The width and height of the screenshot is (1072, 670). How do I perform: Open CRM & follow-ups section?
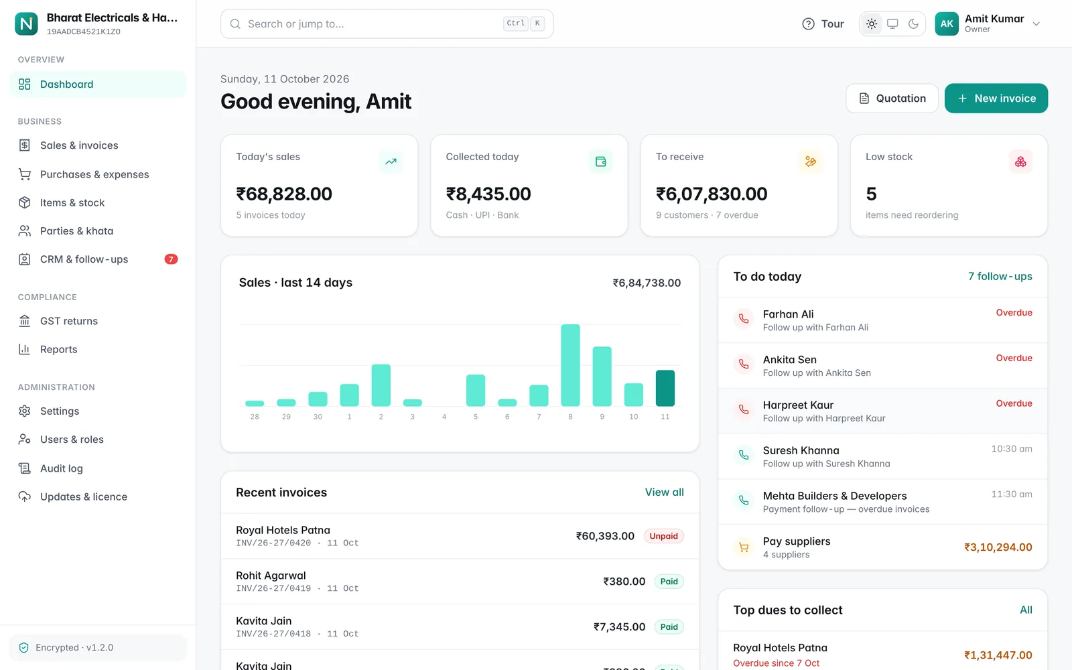pos(98,259)
